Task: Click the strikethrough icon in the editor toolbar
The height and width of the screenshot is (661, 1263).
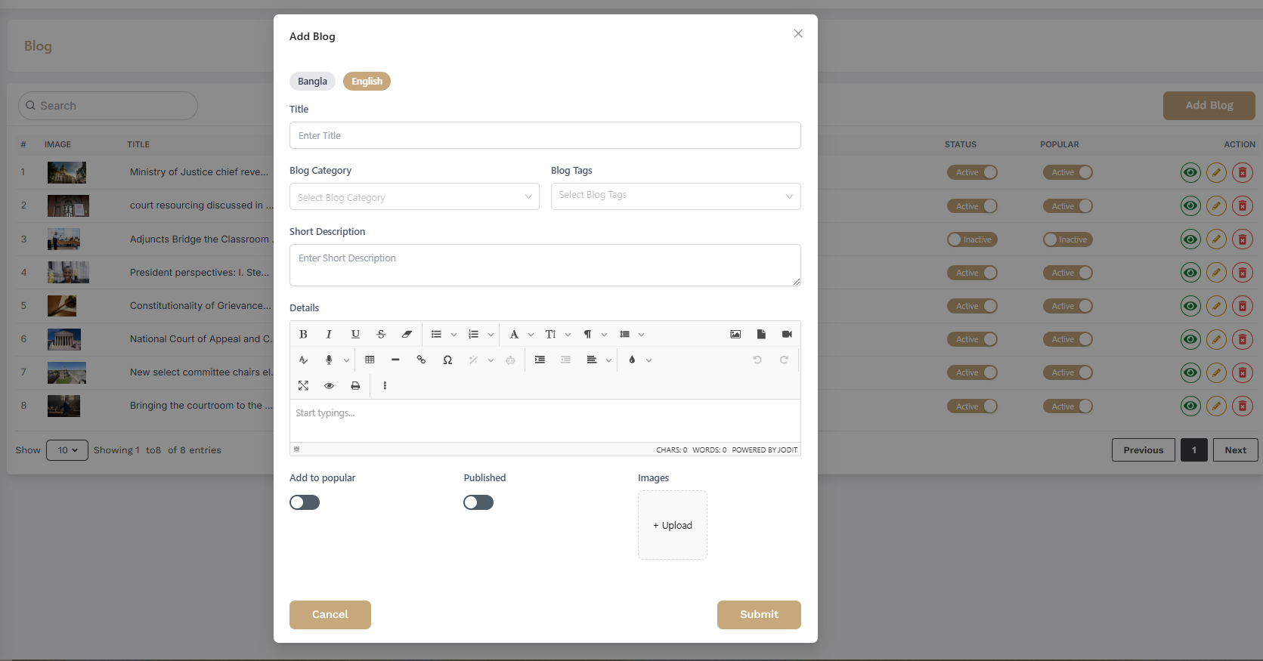Action: [381, 334]
